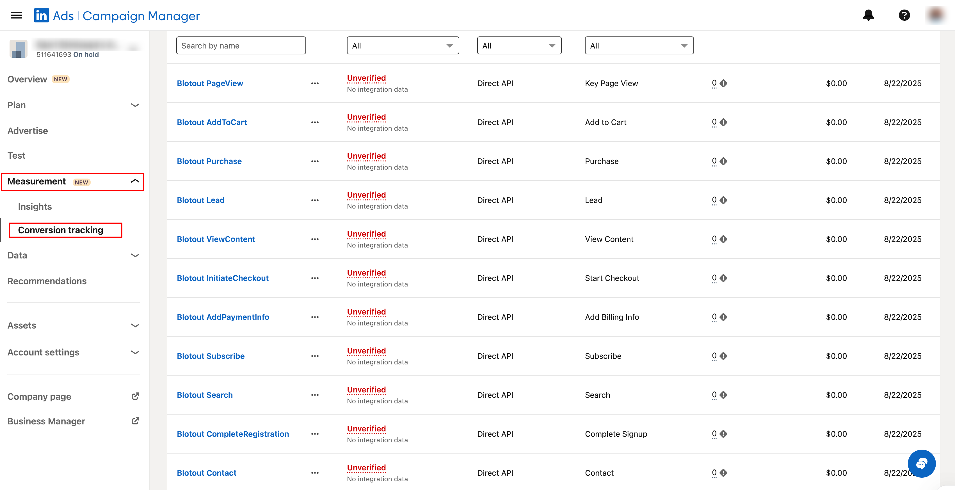
Task: Open the Blotout AddToCart conversion link
Action: click(212, 122)
